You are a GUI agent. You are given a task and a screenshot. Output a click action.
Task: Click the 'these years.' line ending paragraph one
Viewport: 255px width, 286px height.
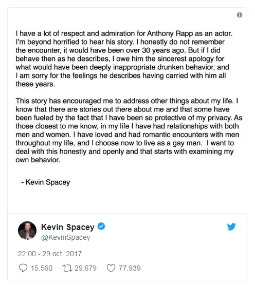tap(35, 84)
